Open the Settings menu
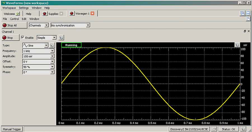The width and height of the screenshot is (252, 132). 24,8
